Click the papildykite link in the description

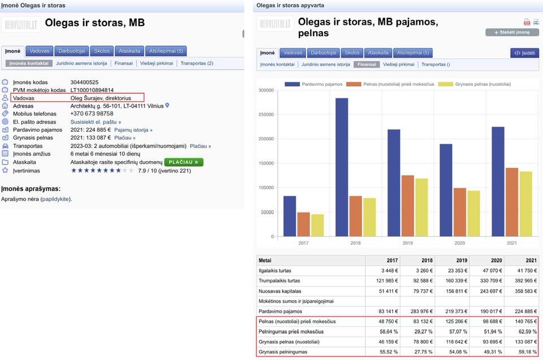pos(56,199)
